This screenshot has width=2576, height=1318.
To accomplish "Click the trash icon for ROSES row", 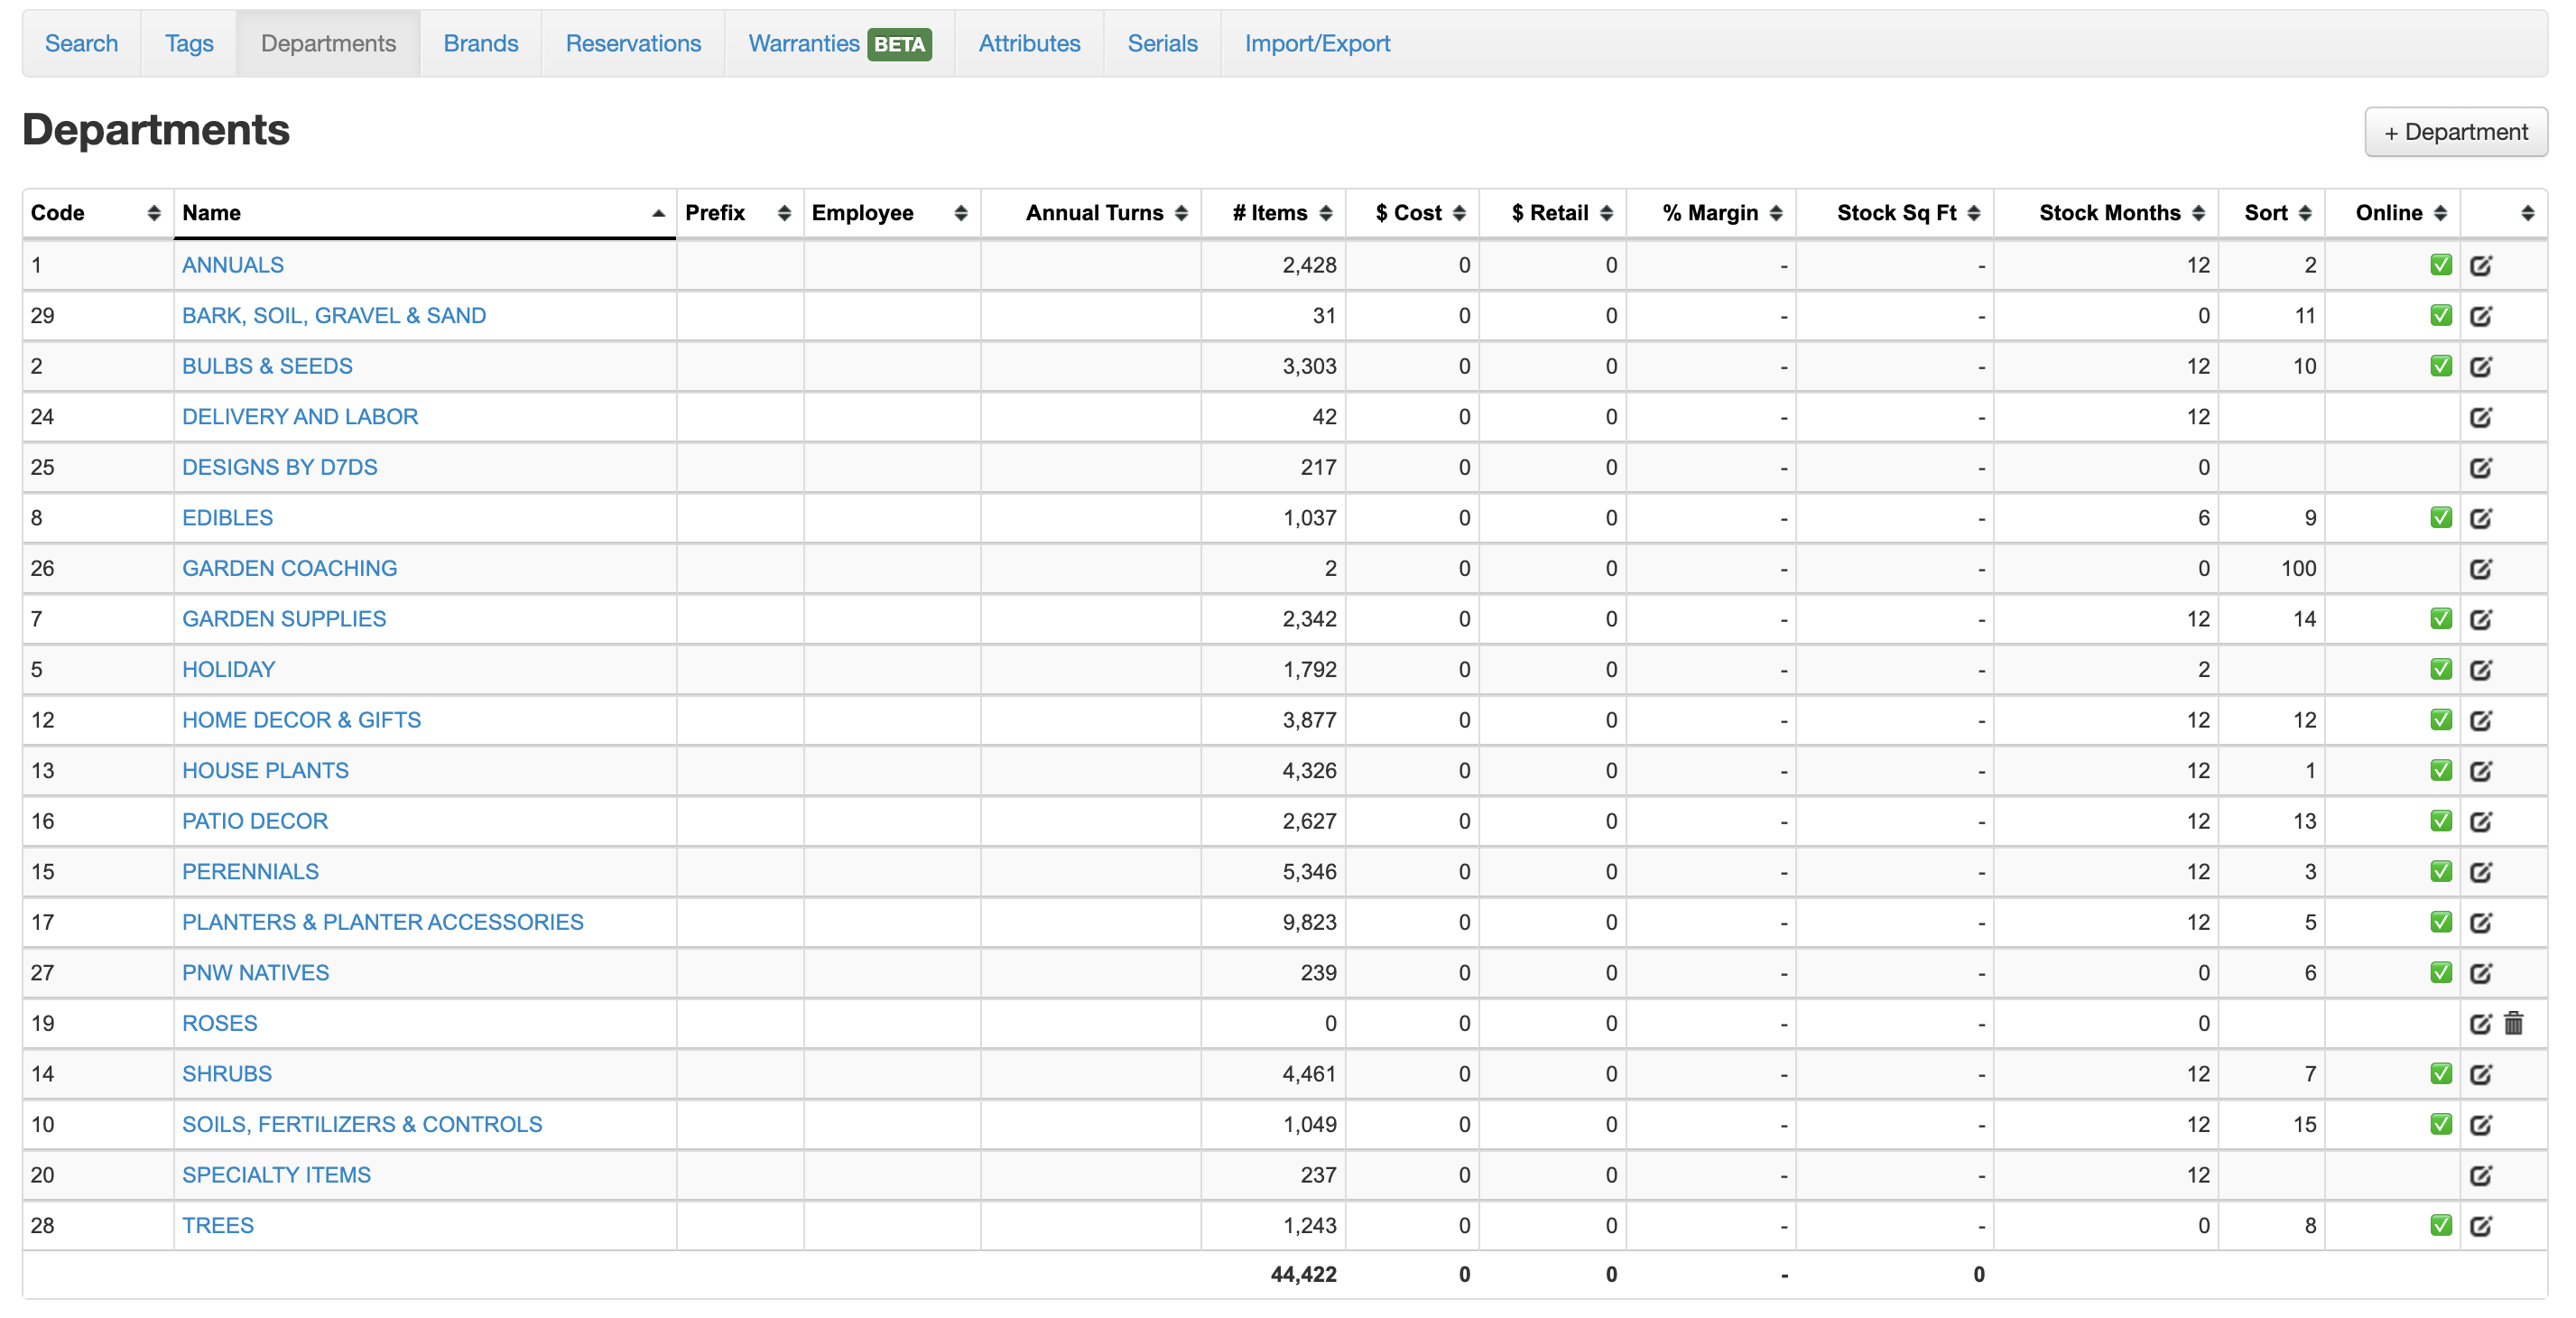I will [x=2514, y=1023].
